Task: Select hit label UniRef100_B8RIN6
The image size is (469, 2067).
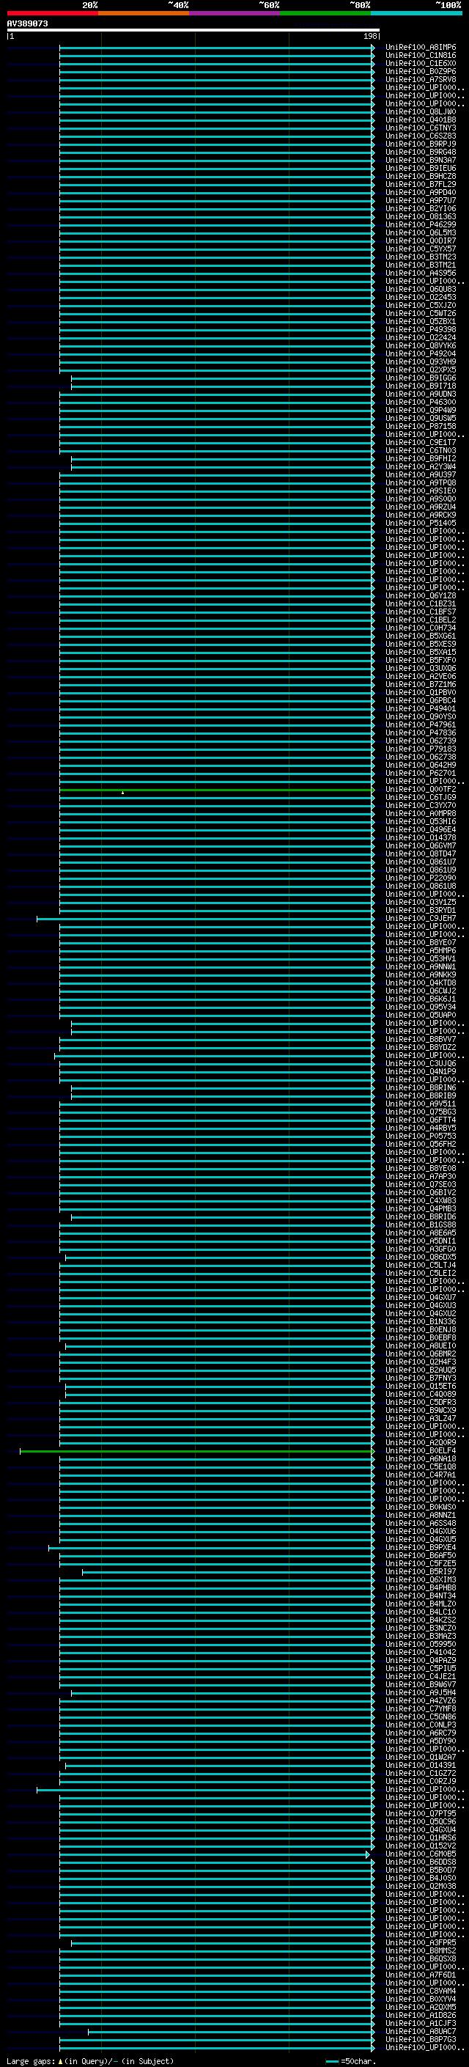Action: [x=421, y=1088]
